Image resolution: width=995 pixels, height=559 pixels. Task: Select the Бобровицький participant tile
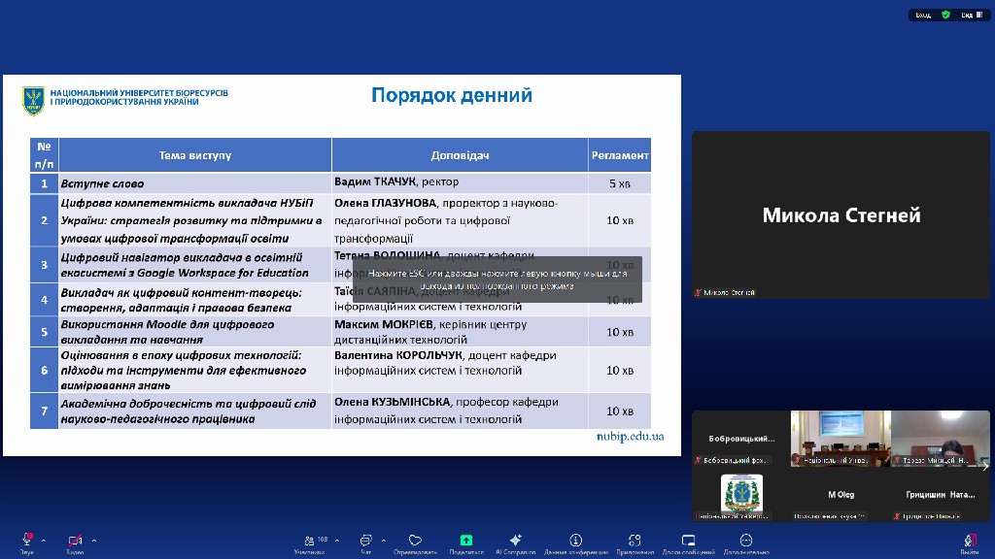pyautogui.click(x=741, y=439)
